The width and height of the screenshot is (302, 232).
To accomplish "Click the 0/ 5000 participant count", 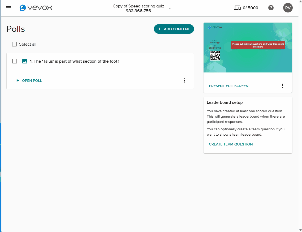I will [x=250, y=8].
